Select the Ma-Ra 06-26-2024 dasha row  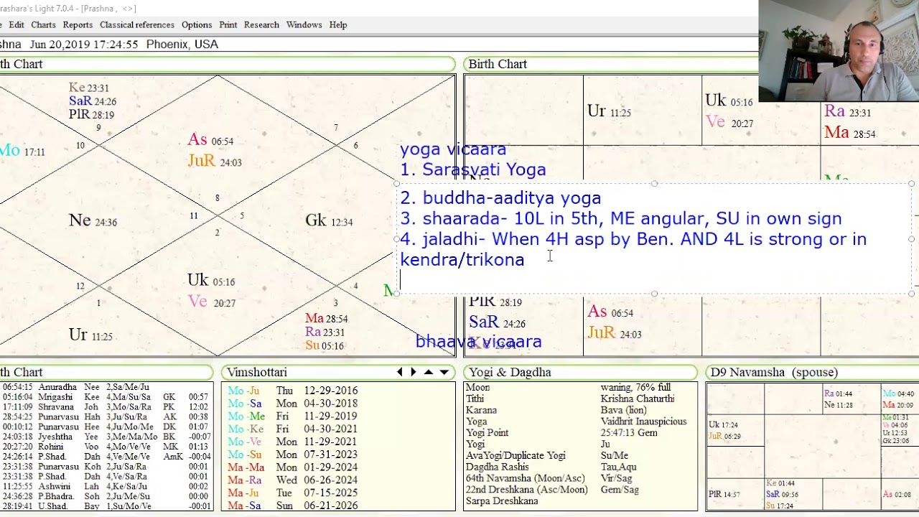293,480
